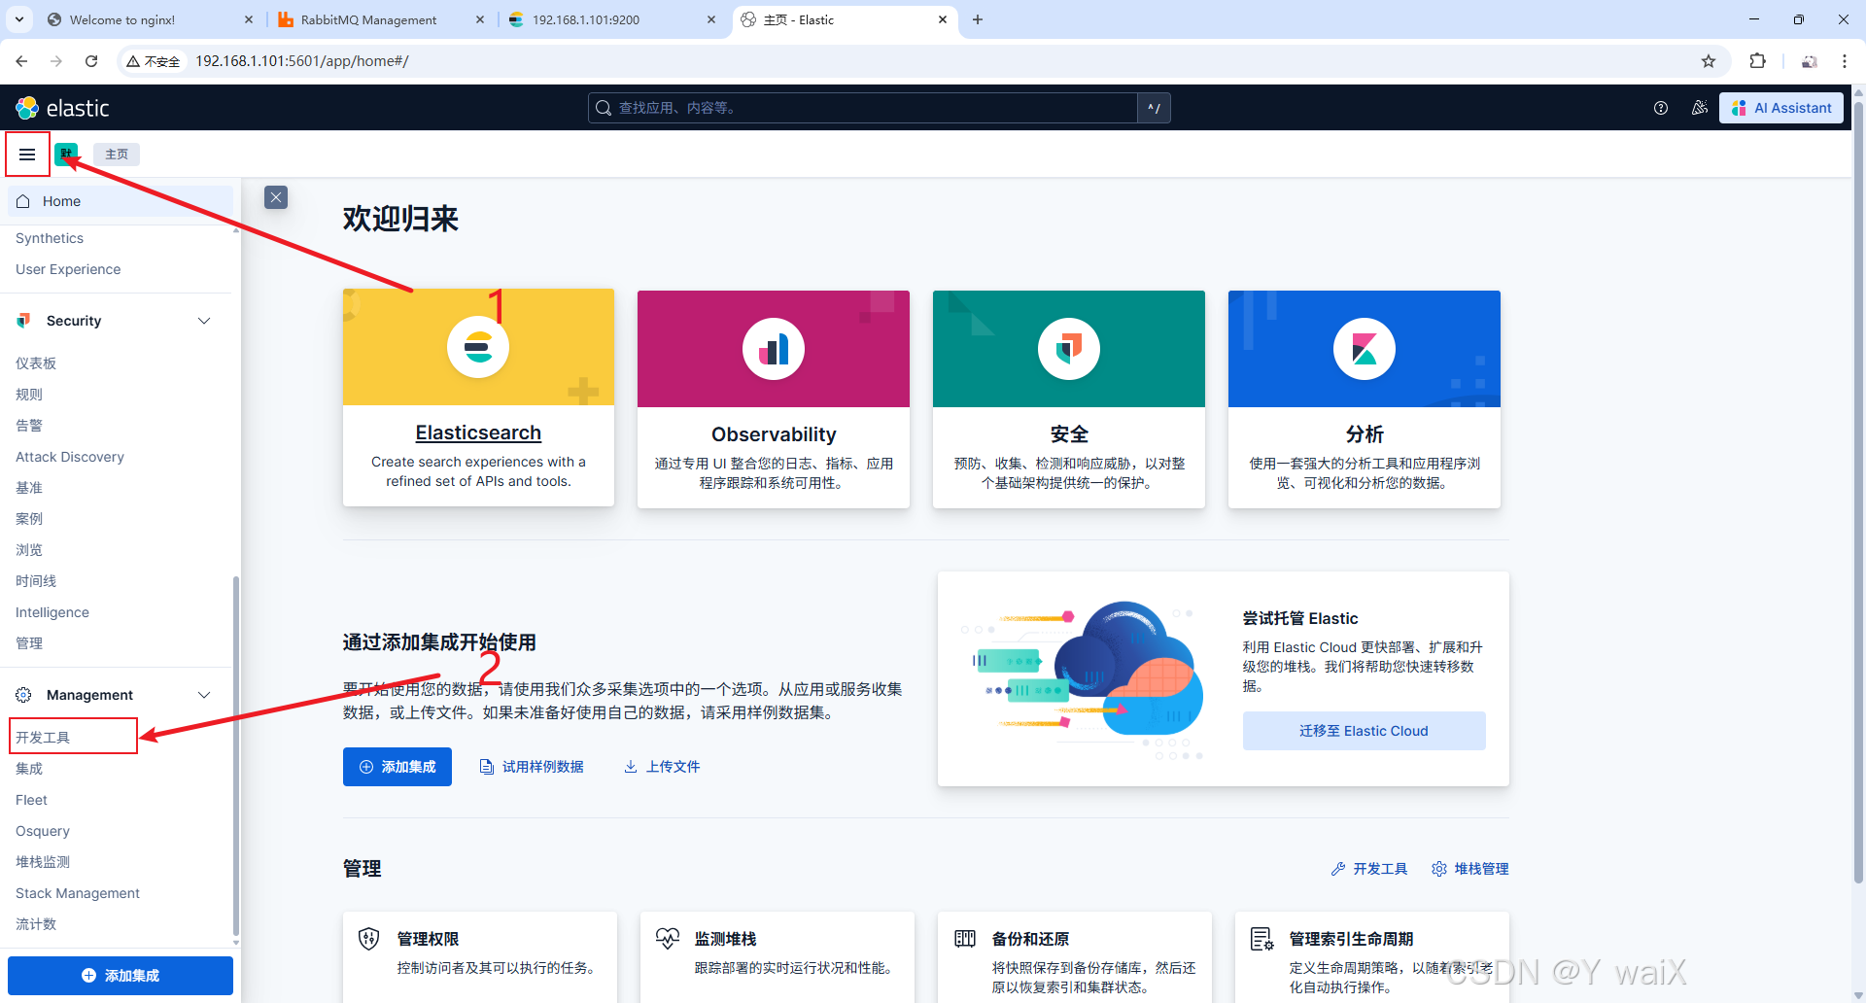Go to Home in sidebar
1866x1003 pixels.
tap(121, 201)
